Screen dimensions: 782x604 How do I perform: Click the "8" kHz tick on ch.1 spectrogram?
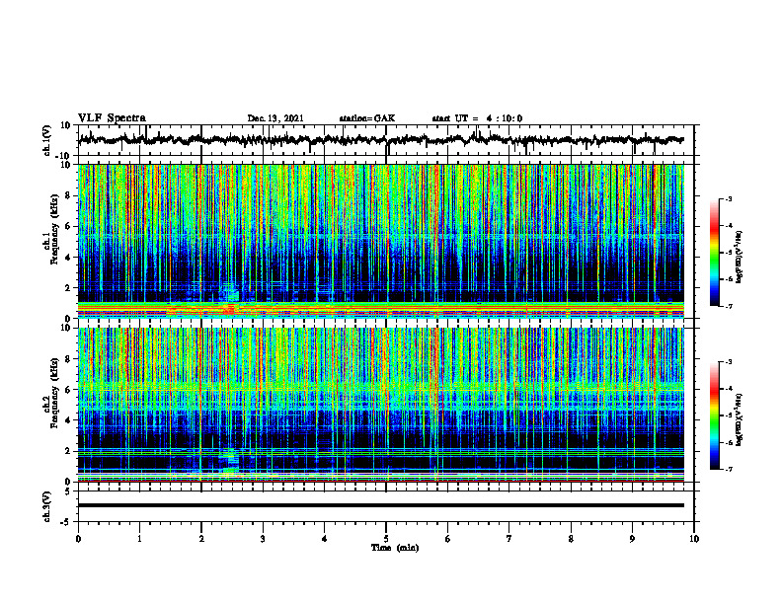(68, 195)
